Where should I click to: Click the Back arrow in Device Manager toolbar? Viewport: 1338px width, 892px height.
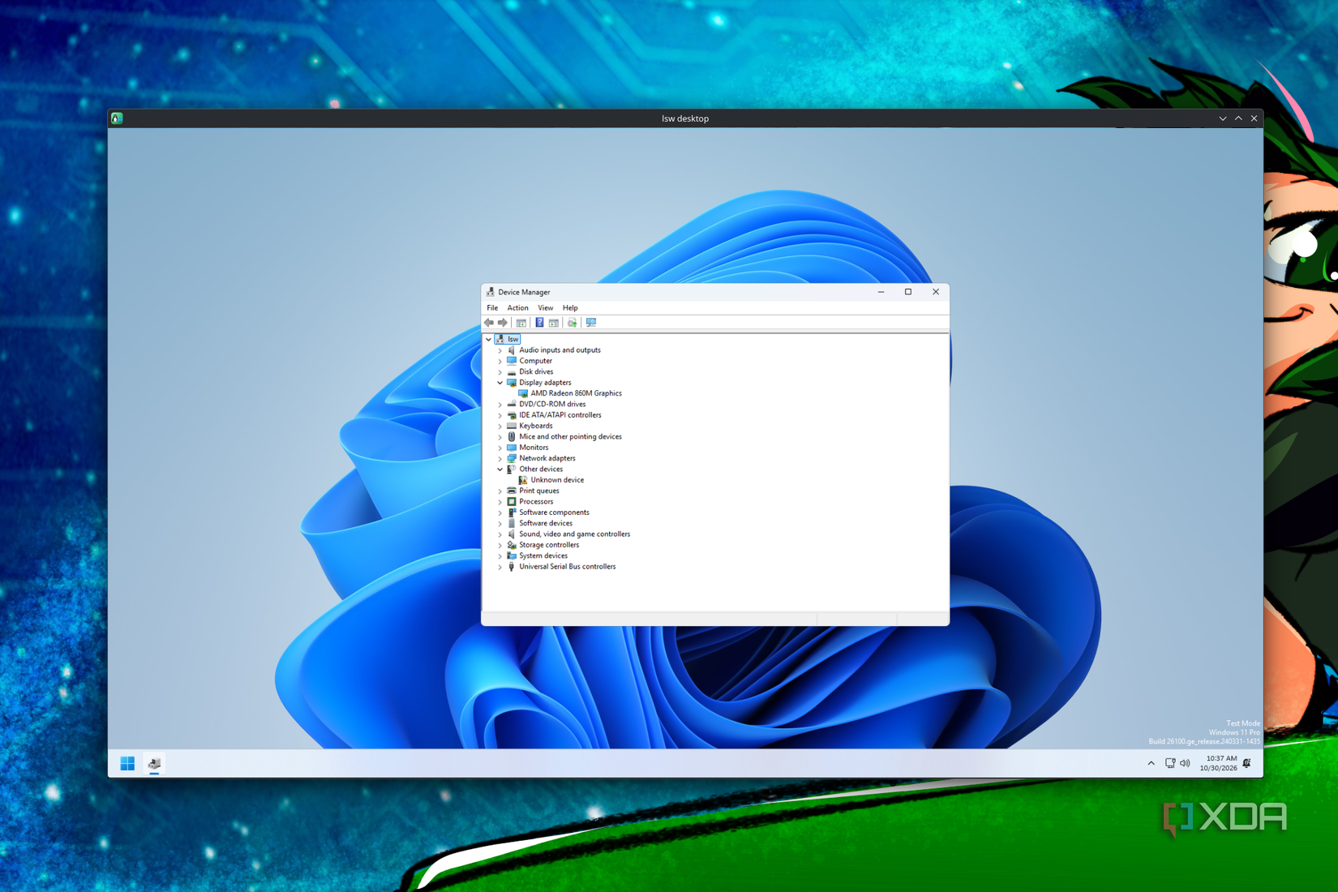tap(489, 323)
